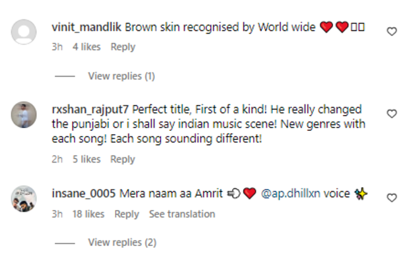This screenshot has width=407, height=265.
Task: Expand View replies (1) under vinit_mandlik
Action: tap(122, 76)
